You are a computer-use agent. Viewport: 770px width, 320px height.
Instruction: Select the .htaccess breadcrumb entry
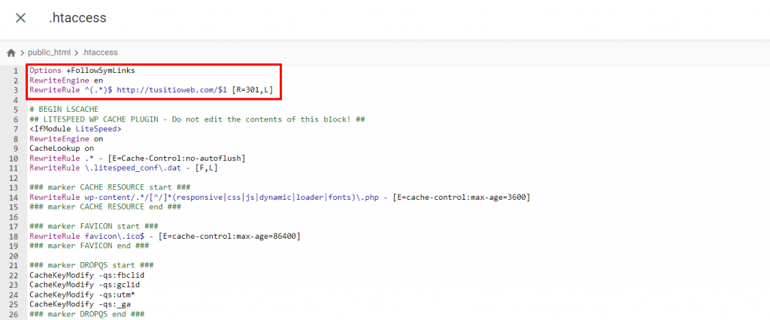pos(100,52)
